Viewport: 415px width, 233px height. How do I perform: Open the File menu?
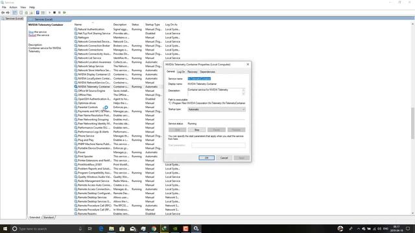pos(4,7)
